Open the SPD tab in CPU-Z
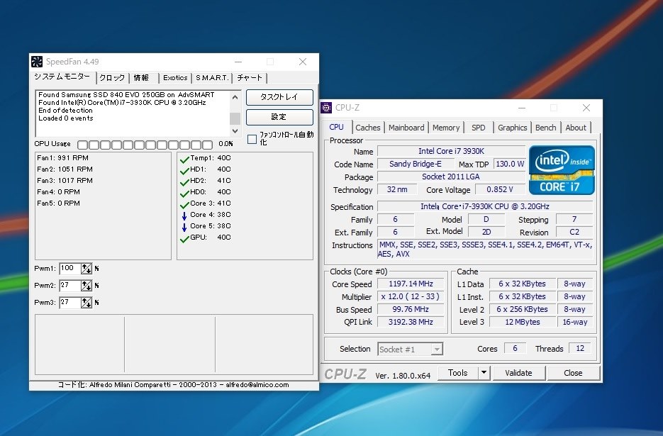 (x=478, y=128)
